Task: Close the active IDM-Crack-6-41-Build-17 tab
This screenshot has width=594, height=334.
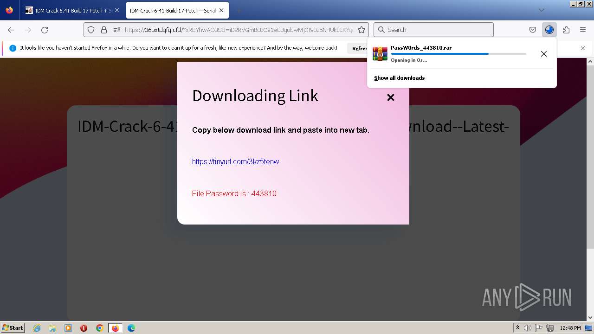Action: pos(221,10)
